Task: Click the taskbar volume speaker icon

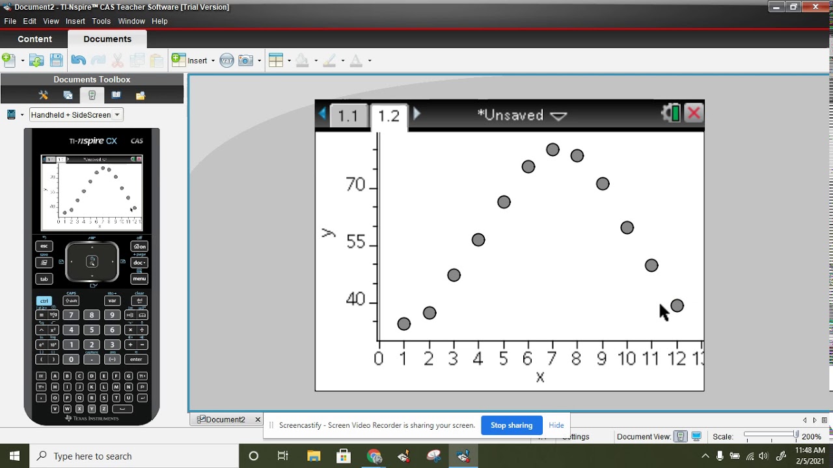Action: coord(763,456)
